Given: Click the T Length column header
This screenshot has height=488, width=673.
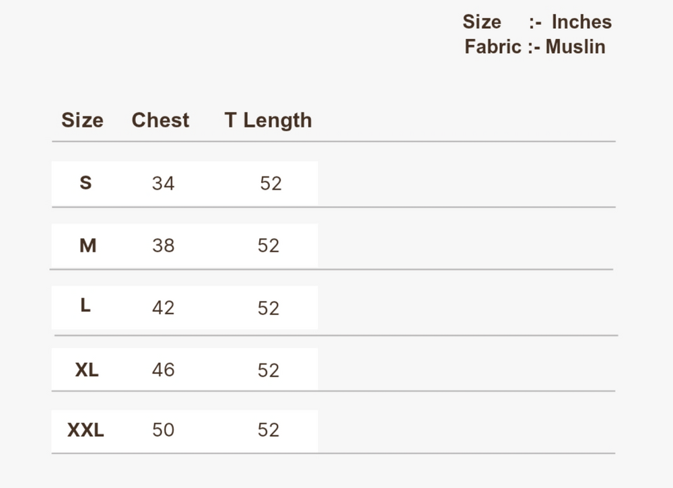Looking at the screenshot, I should click(x=268, y=120).
